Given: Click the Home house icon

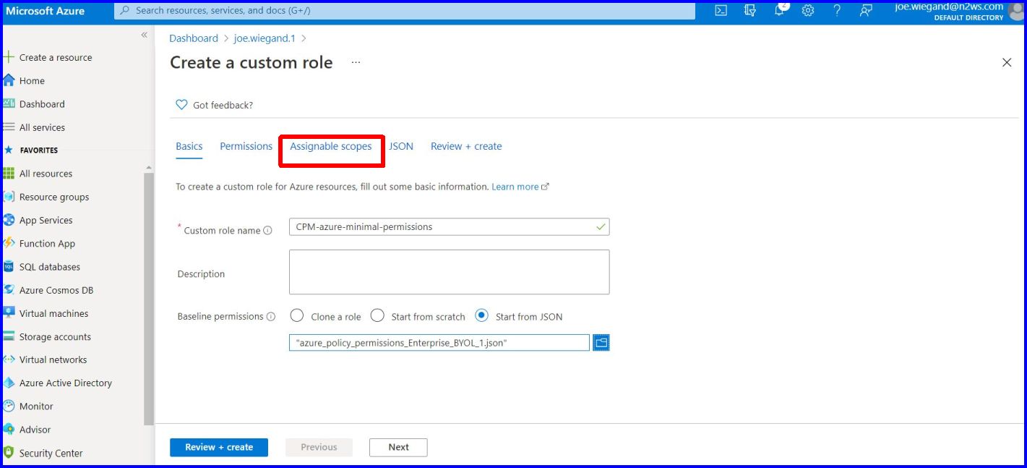Looking at the screenshot, I should pyautogui.click(x=9, y=80).
